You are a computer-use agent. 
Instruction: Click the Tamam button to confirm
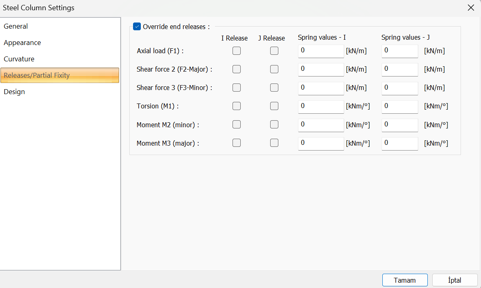click(x=405, y=280)
